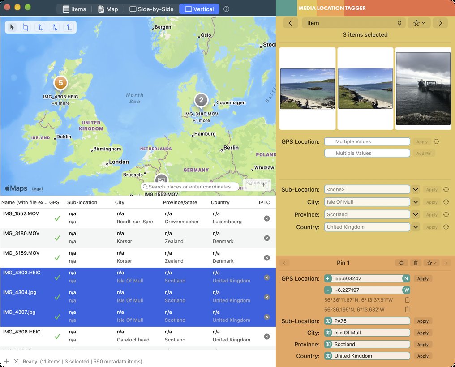Toggle the W hemisphere indicator
Image resolution: width=455 pixels, height=367 pixels.
(406, 290)
